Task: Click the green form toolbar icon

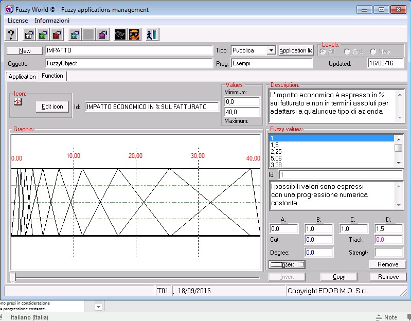Action: coord(43,34)
